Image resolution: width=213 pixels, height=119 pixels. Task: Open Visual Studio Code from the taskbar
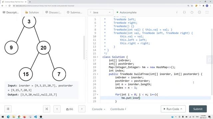click(36, 117)
